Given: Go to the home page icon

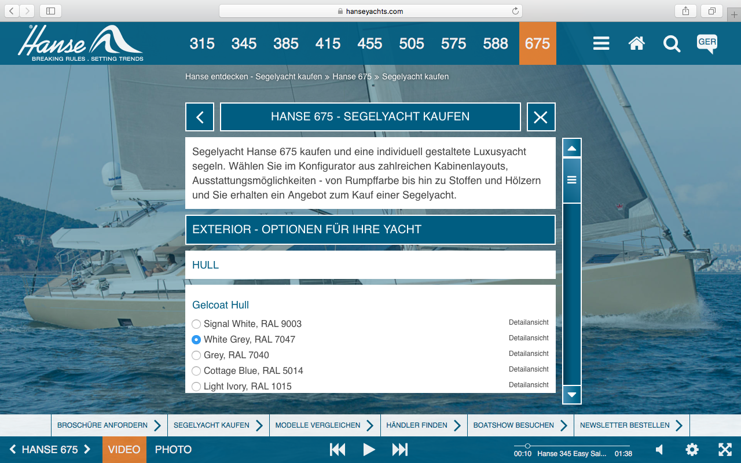Looking at the screenshot, I should [636, 43].
